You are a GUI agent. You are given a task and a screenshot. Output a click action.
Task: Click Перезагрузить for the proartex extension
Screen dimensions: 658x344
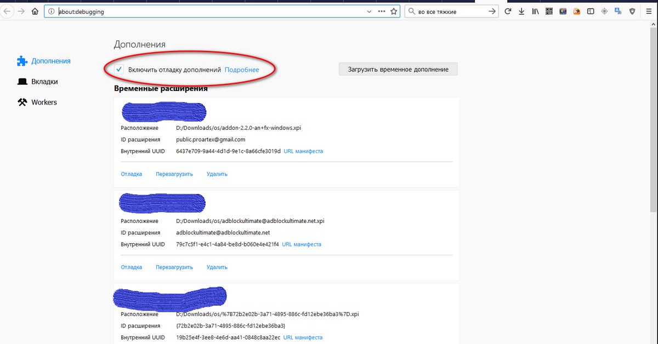pos(174,174)
